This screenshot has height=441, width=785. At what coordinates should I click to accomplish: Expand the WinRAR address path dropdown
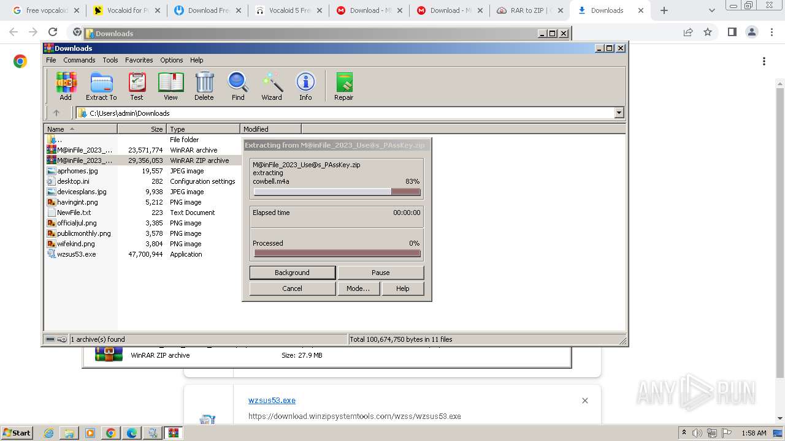point(619,113)
